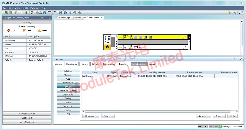Screen dimensions: 246x130
Task: Switch to the Home Page tab
Action: [64, 18]
